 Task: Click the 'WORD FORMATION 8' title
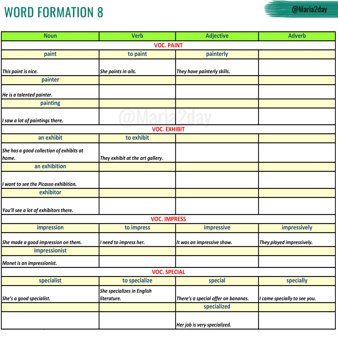point(54,12)
